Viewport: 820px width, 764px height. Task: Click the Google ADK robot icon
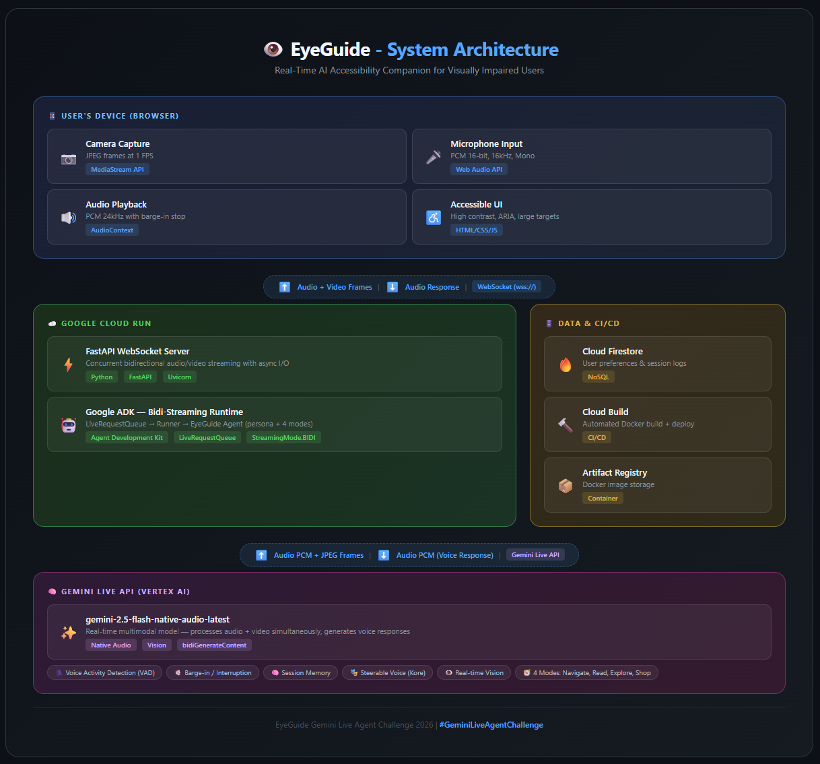[69, 425]
